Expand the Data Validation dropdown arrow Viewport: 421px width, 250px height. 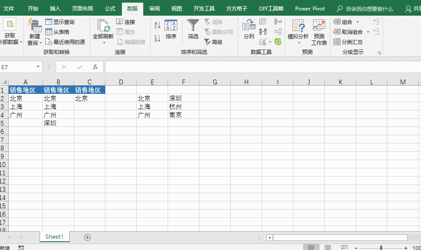[x=270, y=42]
